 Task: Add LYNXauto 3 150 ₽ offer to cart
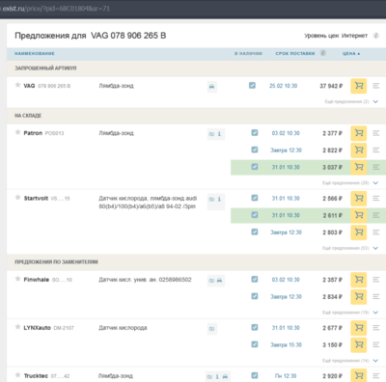[359, 344]
